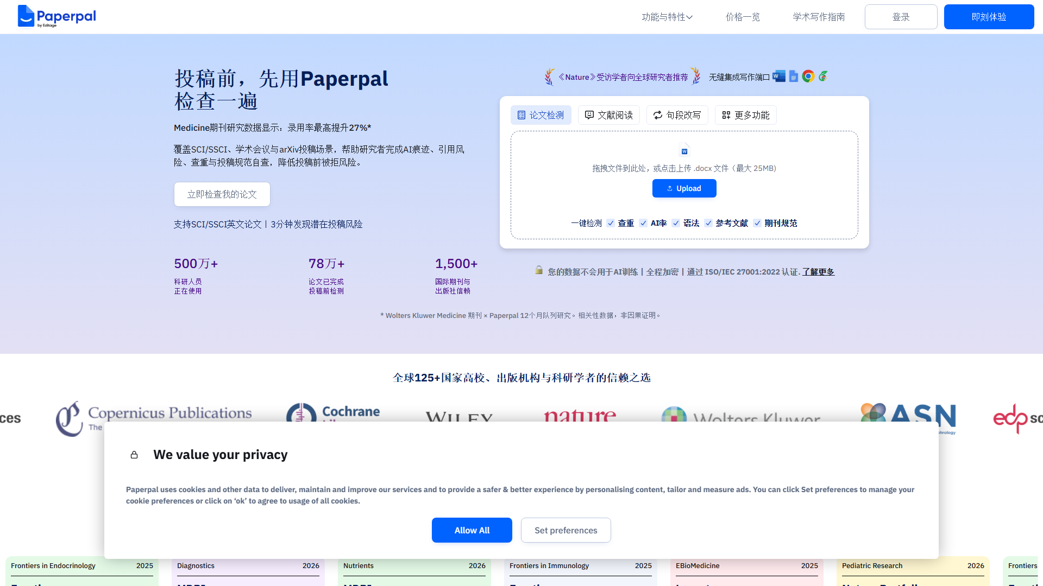This screenshot has height=586, width=1043.
Task: Click the lock icon in privacy dialog
Action: point(134,455)
